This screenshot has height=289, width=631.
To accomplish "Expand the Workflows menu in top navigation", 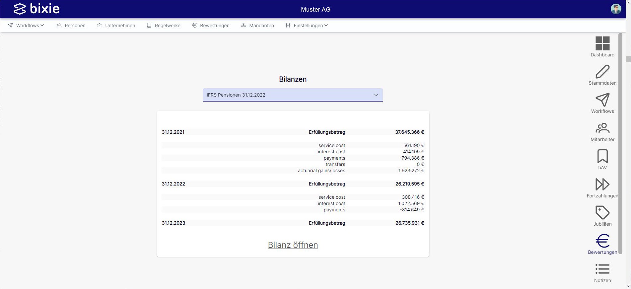I will pyautogui.click(x=26, y=26).
